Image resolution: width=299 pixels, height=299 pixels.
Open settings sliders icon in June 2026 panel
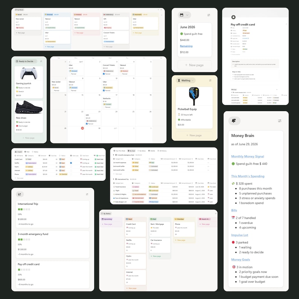[209, 15]
